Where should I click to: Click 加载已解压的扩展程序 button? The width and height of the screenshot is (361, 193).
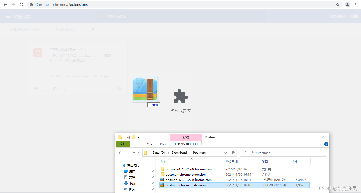click(x=26, y=30)
